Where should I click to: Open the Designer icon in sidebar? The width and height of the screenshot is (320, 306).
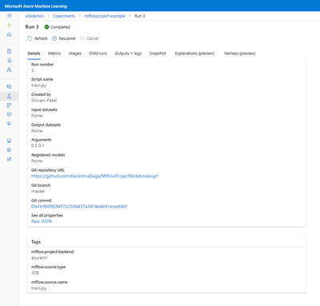click(x=10, y=70)
